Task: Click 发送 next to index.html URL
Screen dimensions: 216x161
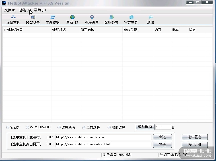Action: click(x=162, y=145)
